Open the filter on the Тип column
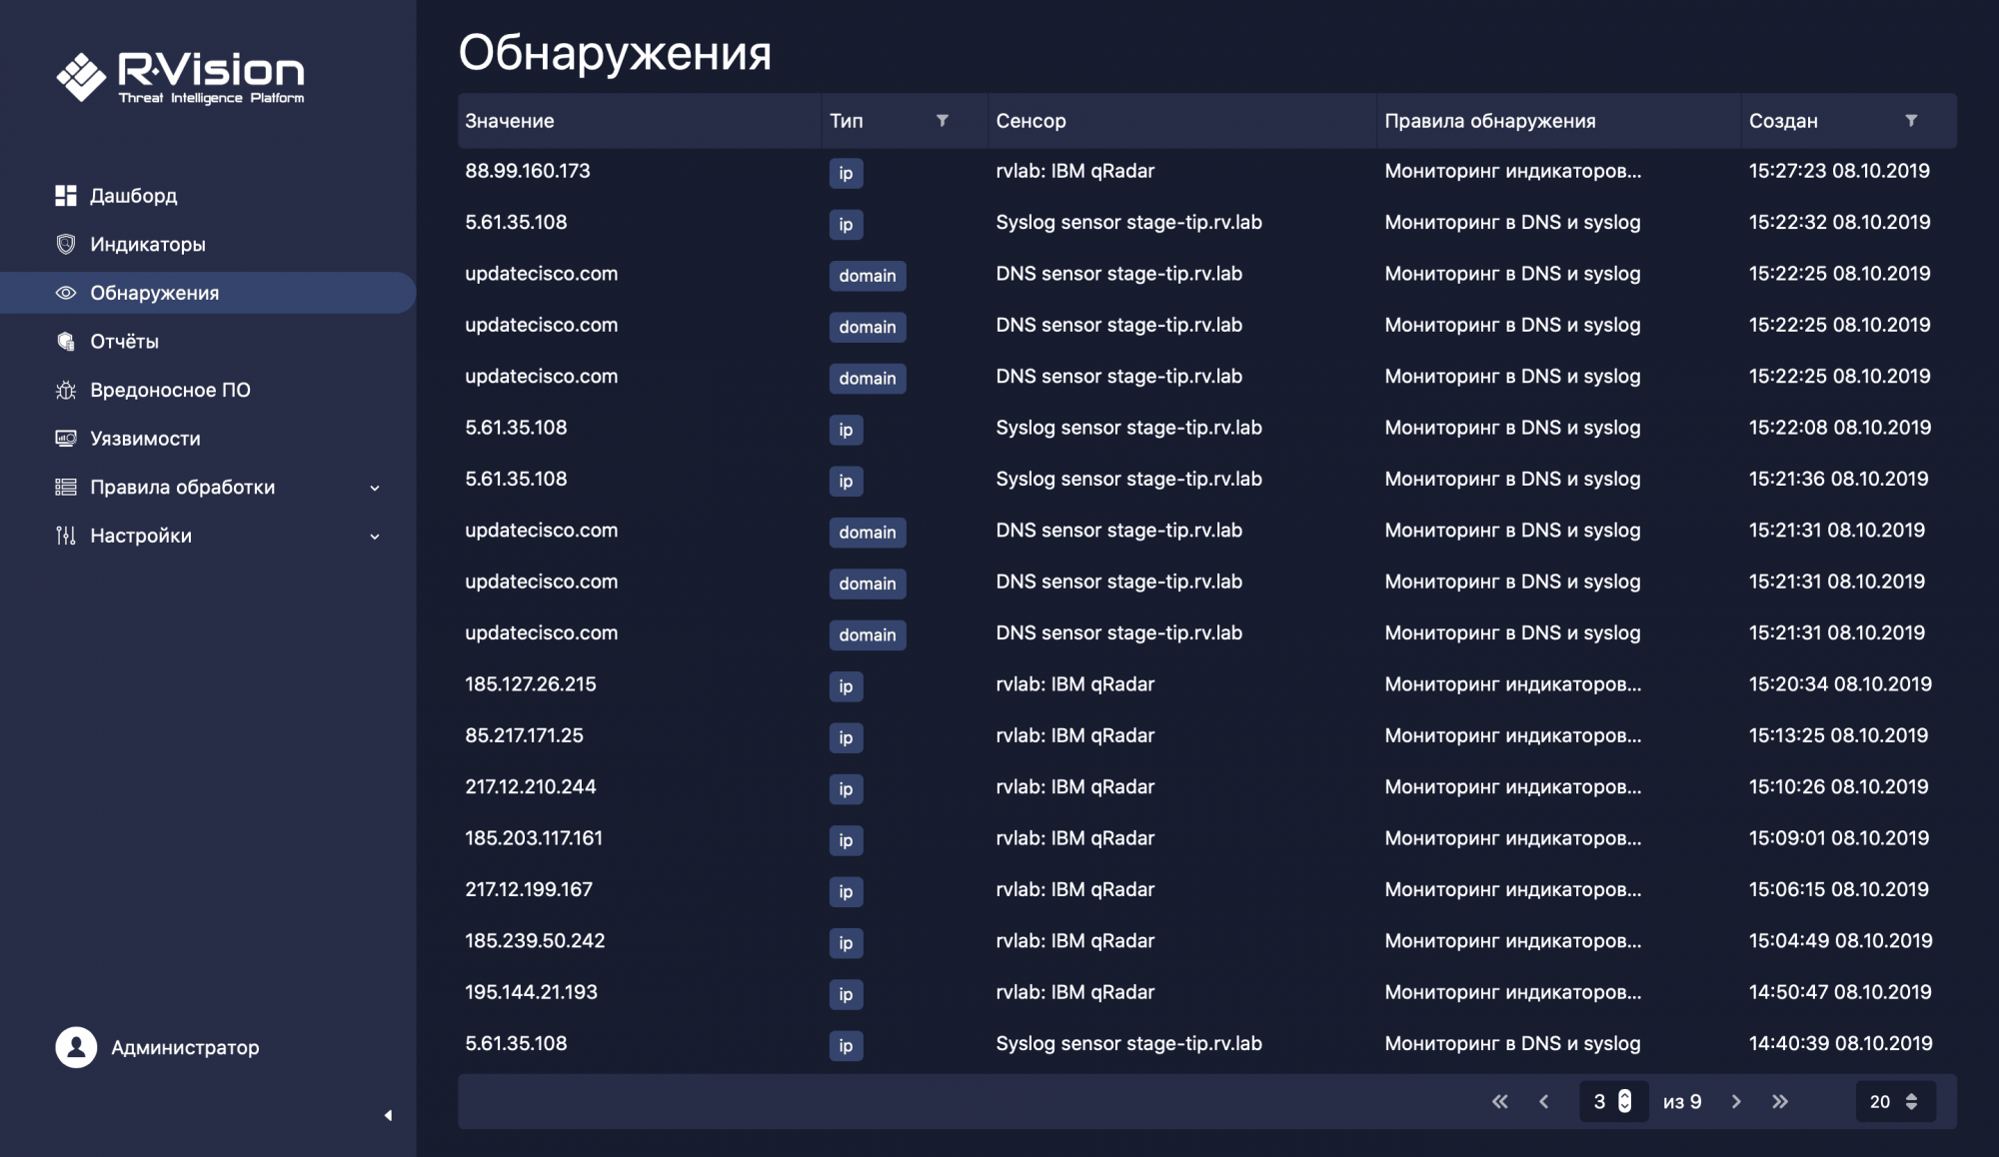 click(x=942, y=121)
